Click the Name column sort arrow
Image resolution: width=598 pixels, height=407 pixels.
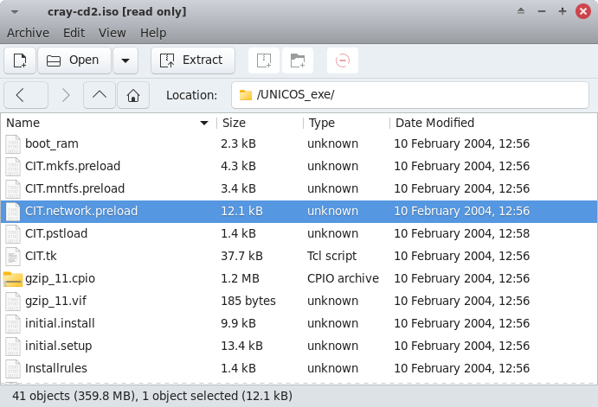pyautogui.click(x=204, y=123)
